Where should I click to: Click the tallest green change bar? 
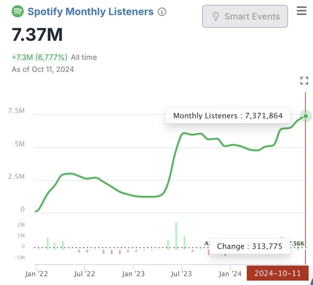[176, 236]
